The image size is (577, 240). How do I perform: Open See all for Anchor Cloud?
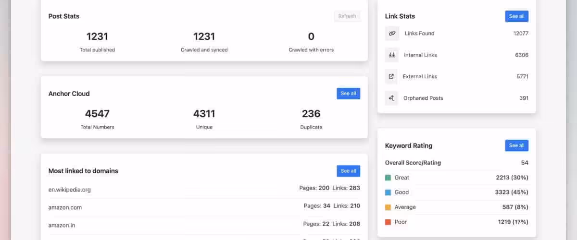click(x=348, y=94)
